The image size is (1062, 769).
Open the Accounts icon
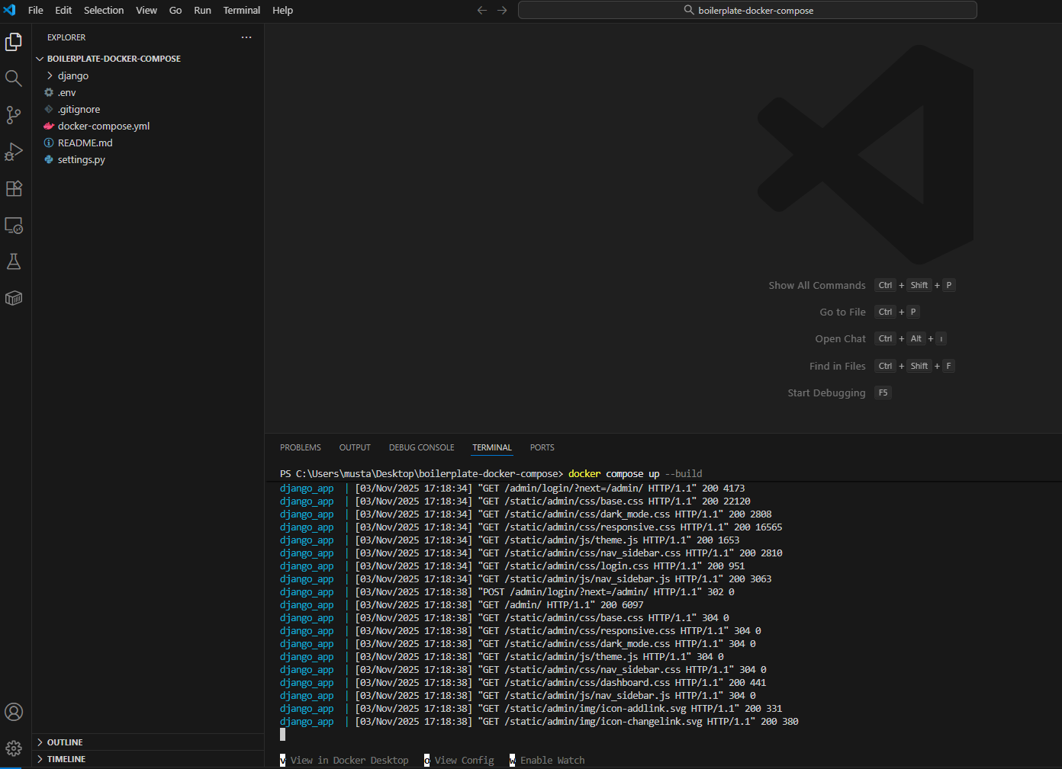[13, 712]
